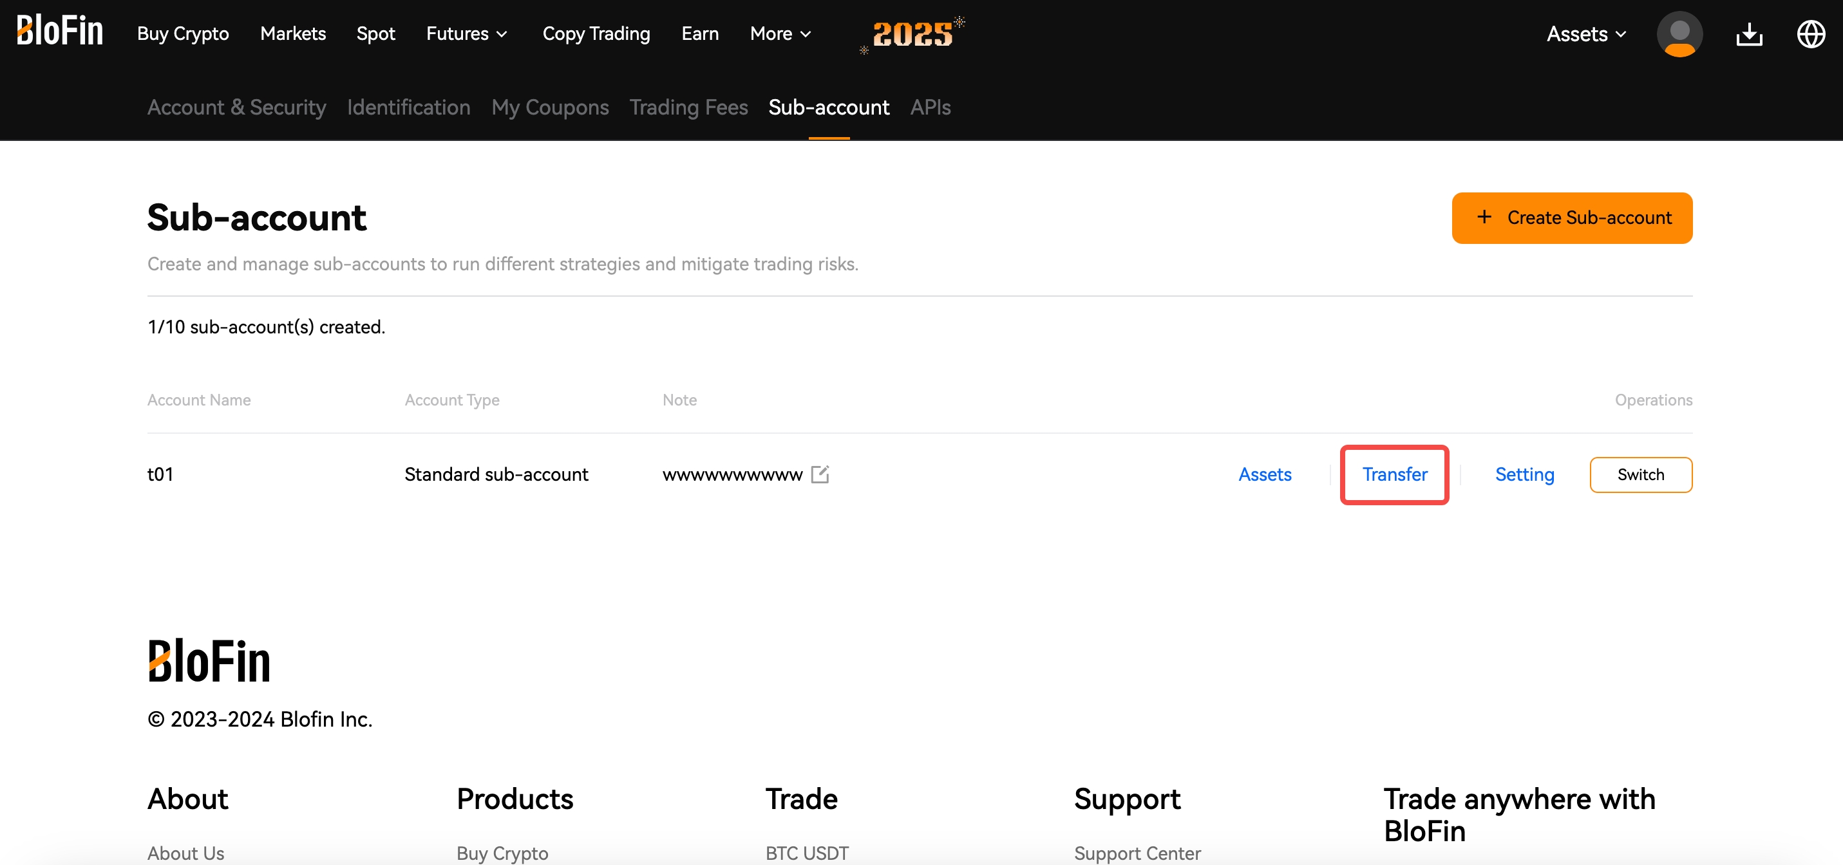This screenshot has width=1843, height=865.
Task: Switch to Identification tab
Action: coord(408,107)
